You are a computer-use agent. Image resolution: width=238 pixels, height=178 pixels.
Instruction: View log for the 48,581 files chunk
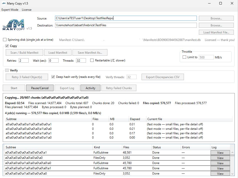point(220,153)
